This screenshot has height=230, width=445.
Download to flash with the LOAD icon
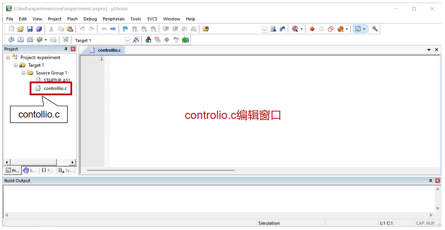tap(66, 40)
